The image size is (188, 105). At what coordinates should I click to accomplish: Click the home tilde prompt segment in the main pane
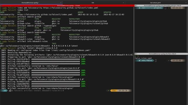click(x=5, y=91)
